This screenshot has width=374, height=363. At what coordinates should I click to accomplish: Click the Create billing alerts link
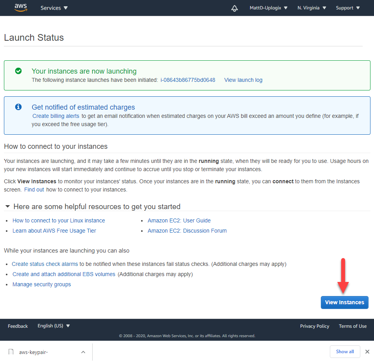(55, 116)
